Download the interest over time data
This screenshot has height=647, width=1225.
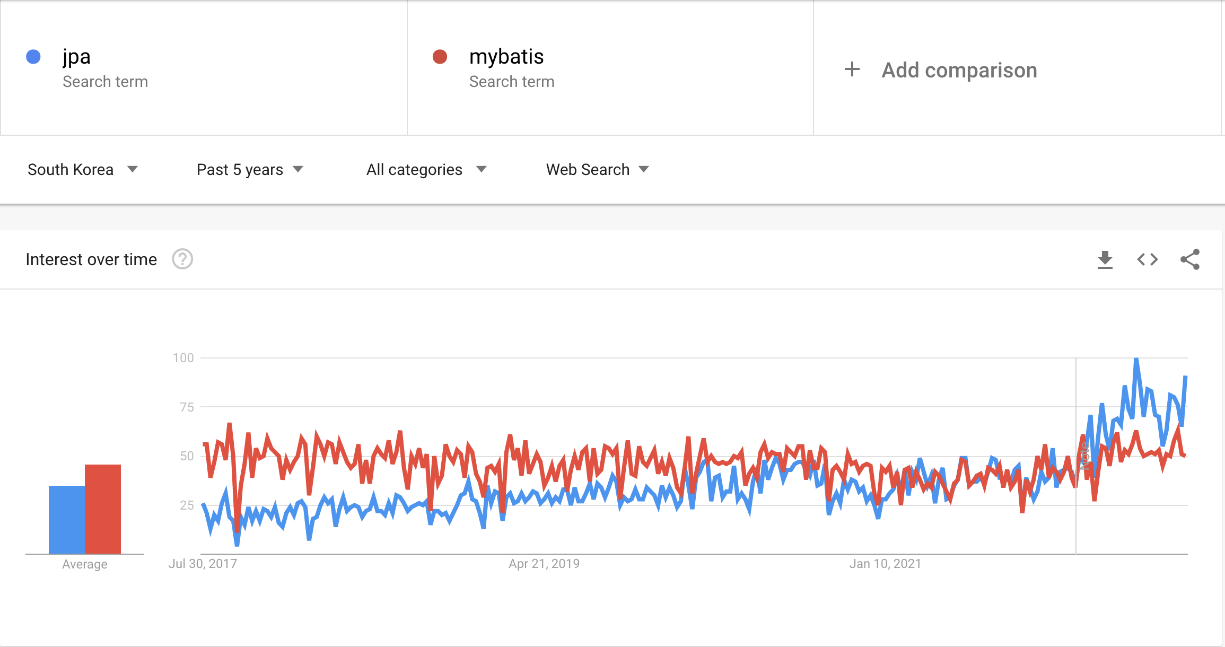coord(1105,259)
